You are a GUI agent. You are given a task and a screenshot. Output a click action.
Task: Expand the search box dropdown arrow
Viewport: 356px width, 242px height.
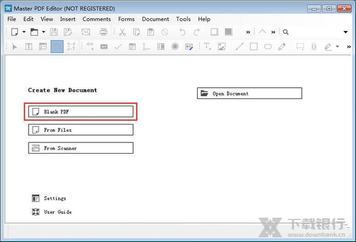pyautogui.click(x=346, y=32)
